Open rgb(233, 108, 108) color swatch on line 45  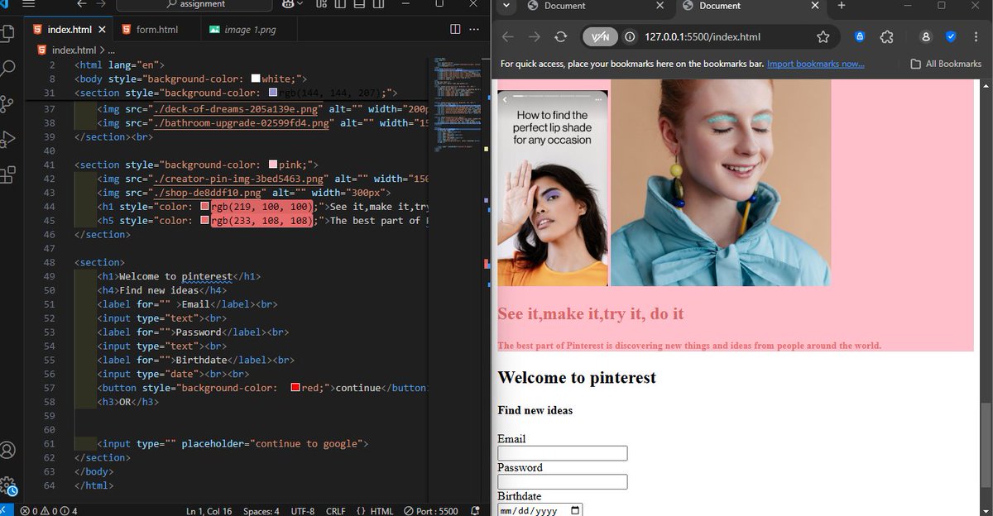pyautogui.click(x=204, y=221)
